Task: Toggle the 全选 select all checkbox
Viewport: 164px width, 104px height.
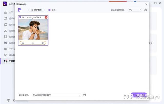Action: [49, 10]
